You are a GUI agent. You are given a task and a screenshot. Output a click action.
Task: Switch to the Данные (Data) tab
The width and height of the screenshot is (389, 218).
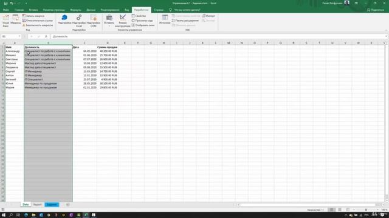pyautogui.click(x=91, y=10)
